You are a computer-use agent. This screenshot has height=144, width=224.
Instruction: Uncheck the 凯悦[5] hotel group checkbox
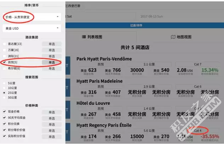[4, 62]
